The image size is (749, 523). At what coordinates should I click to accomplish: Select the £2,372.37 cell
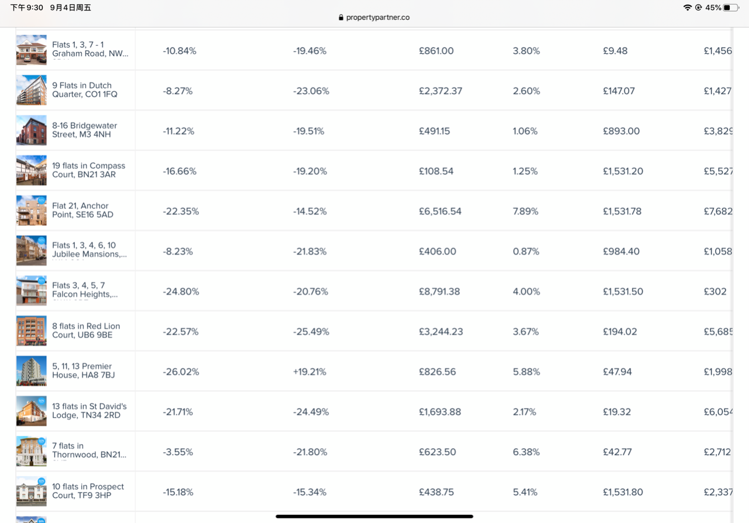[441, 91]
